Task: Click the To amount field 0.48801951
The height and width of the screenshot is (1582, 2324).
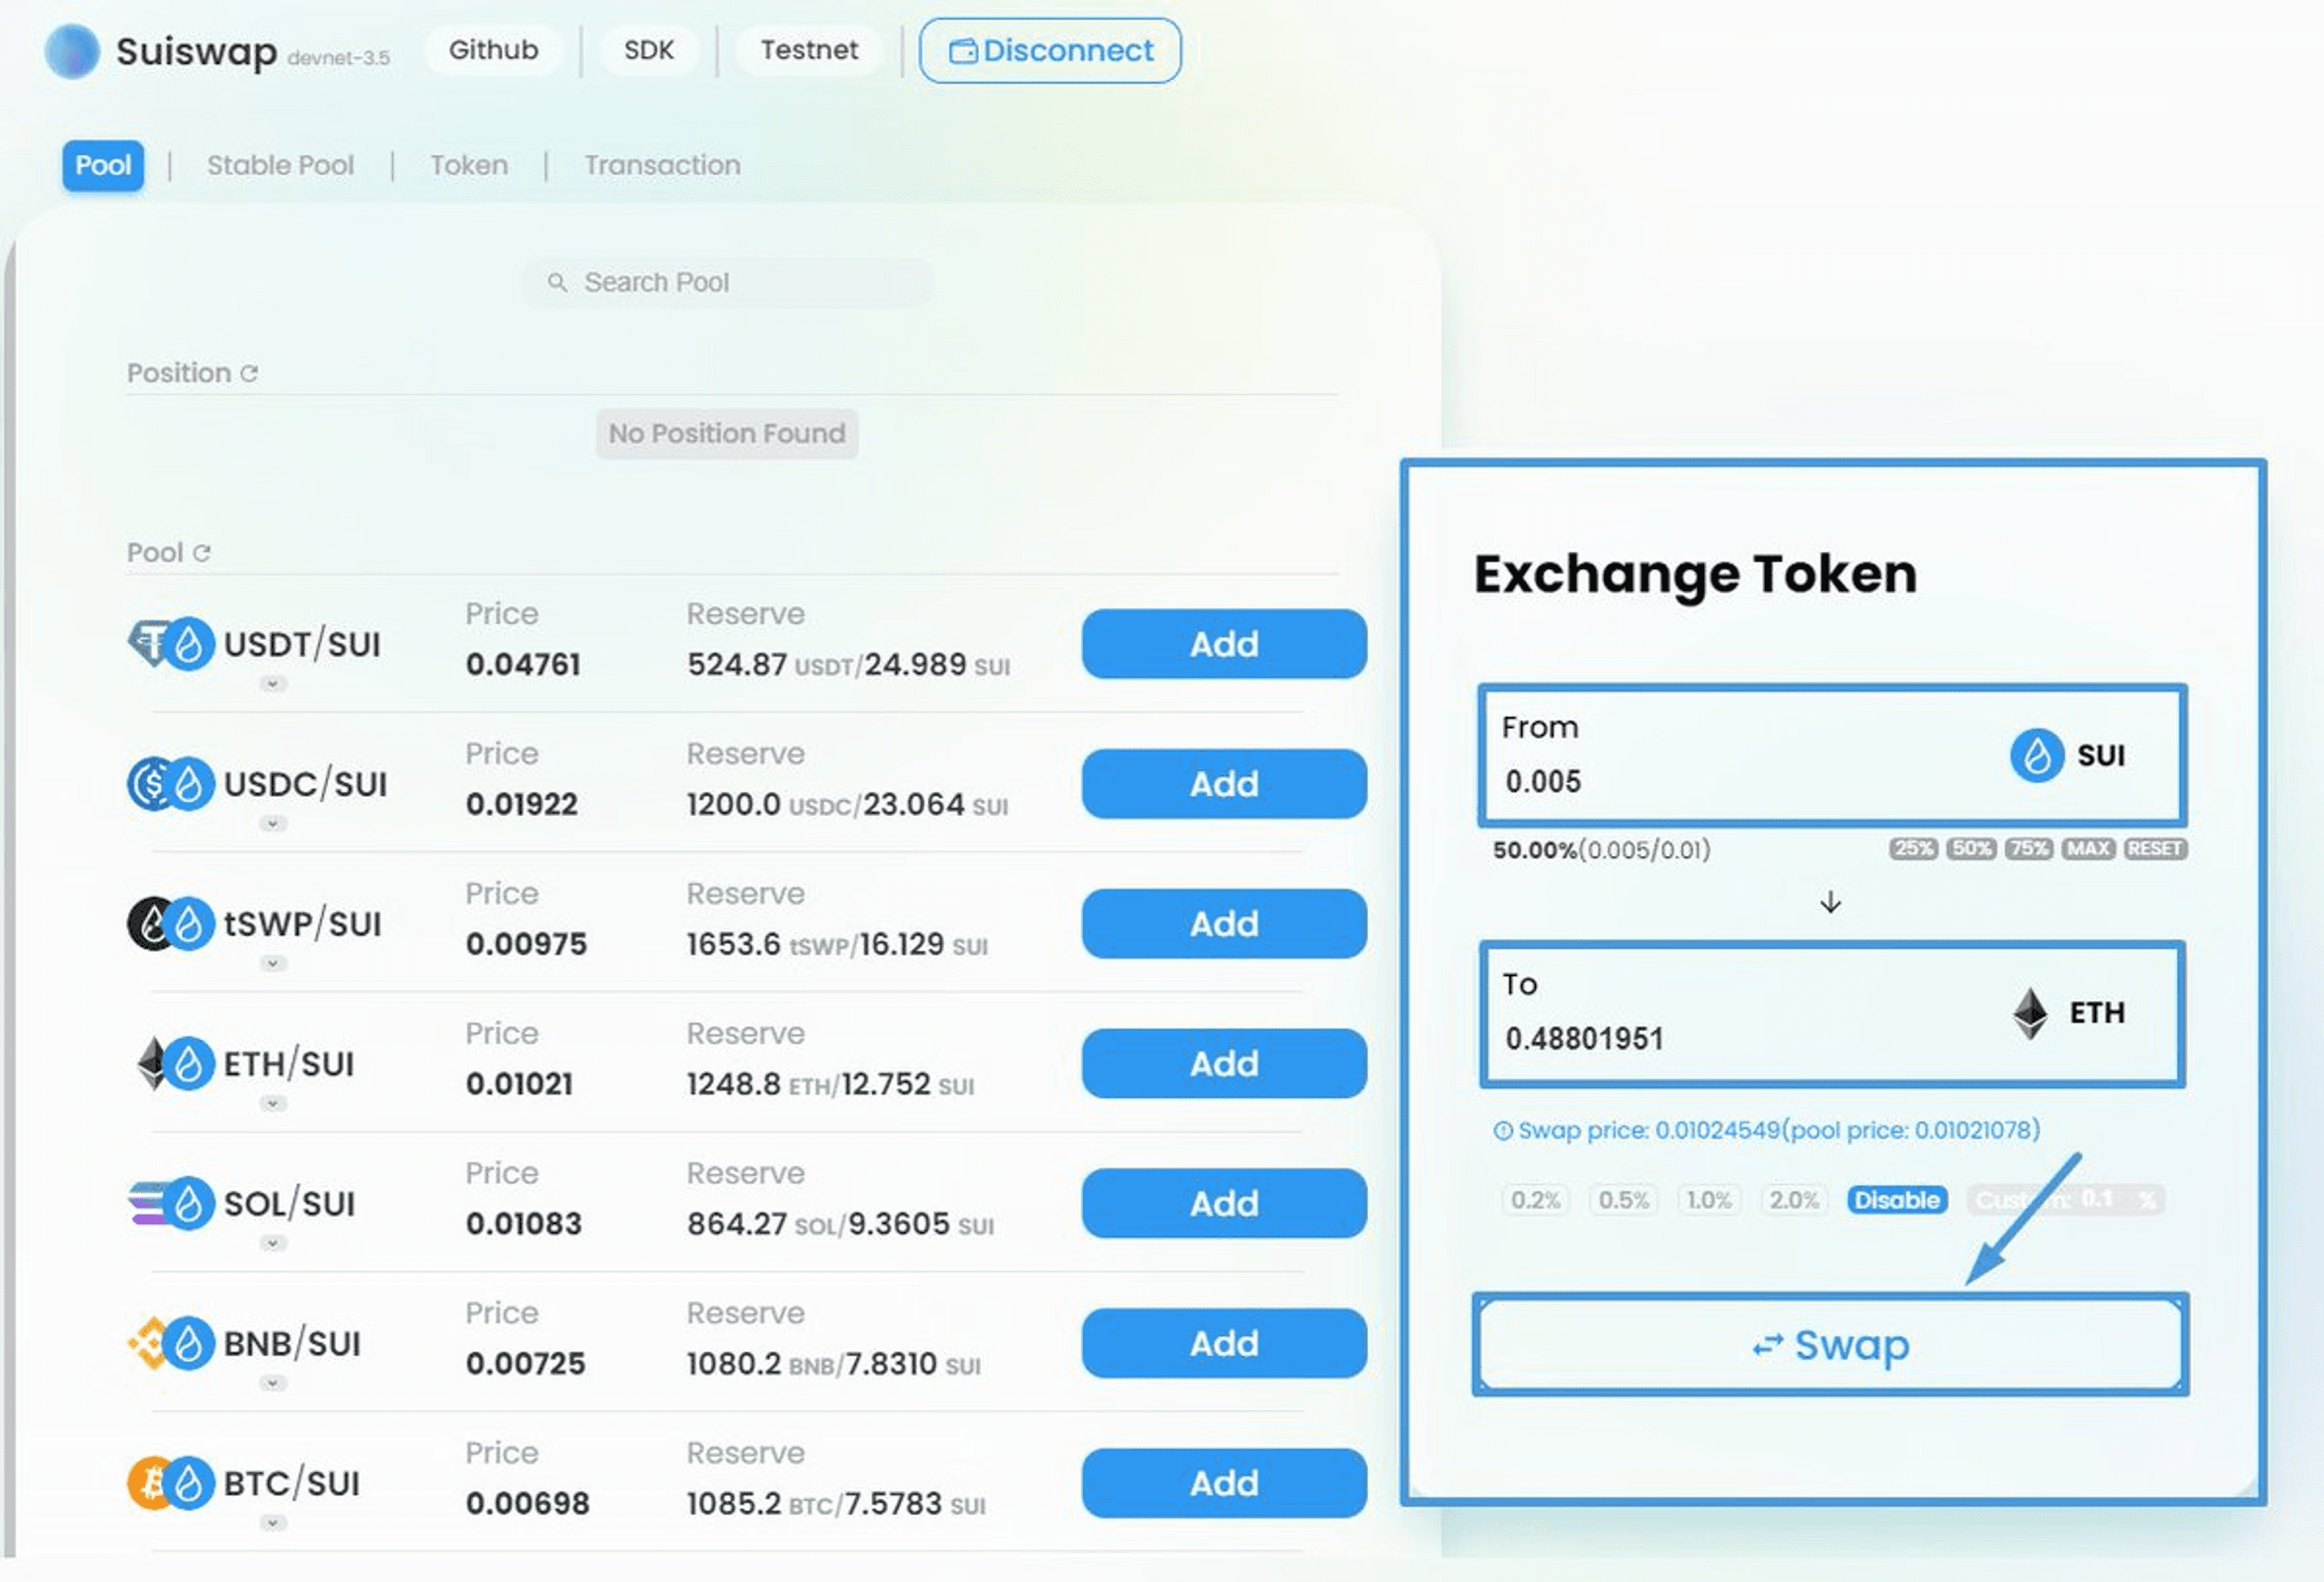Action: (x=1585, y=1040)
